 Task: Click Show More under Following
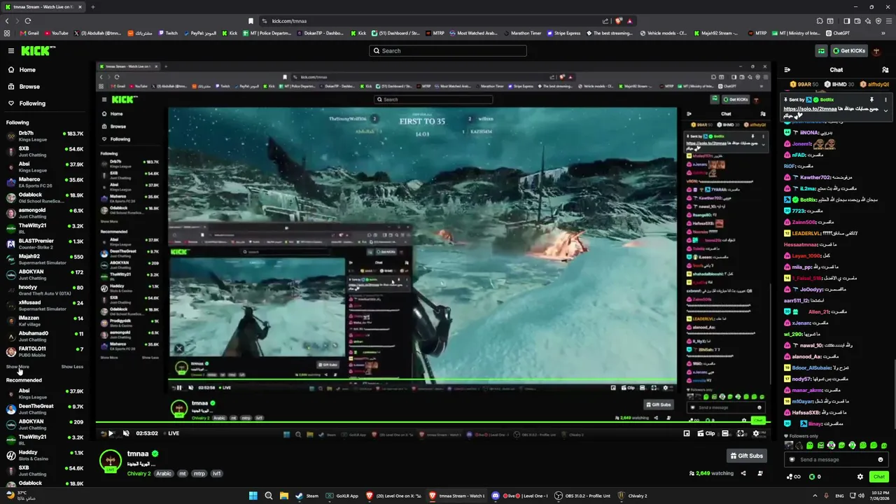(17, 367)
